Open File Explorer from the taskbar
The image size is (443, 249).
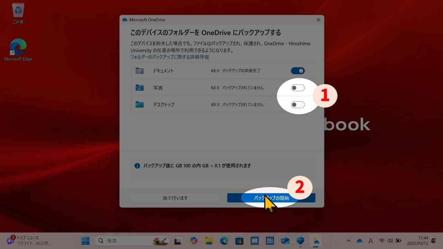click(208, 240)
